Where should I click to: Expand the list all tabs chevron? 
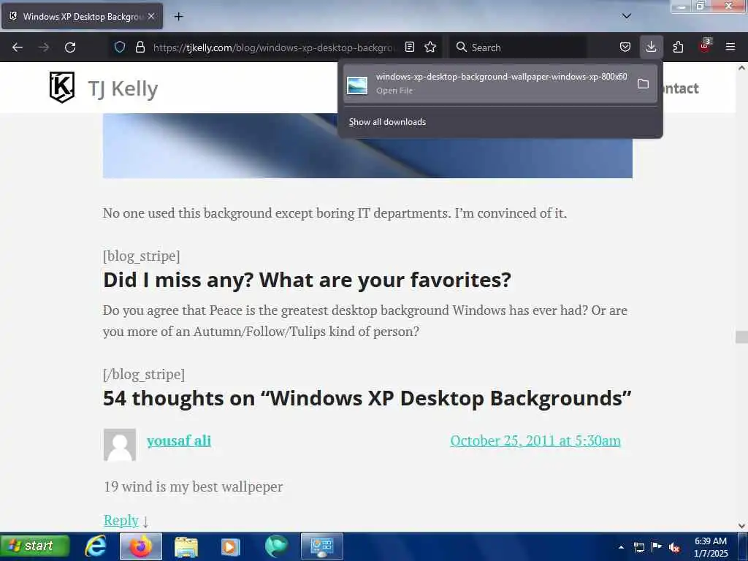[627, 16]
